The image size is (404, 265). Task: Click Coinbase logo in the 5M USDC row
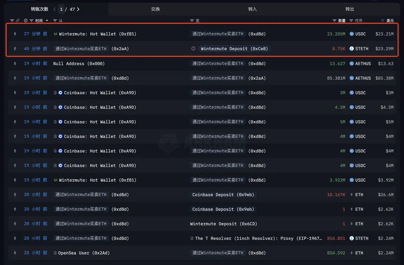[x=61, y=122]
